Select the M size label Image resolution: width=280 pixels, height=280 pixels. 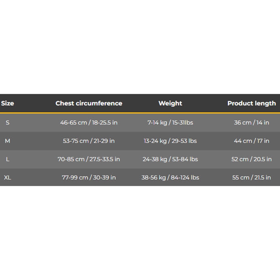click(8, 141)
